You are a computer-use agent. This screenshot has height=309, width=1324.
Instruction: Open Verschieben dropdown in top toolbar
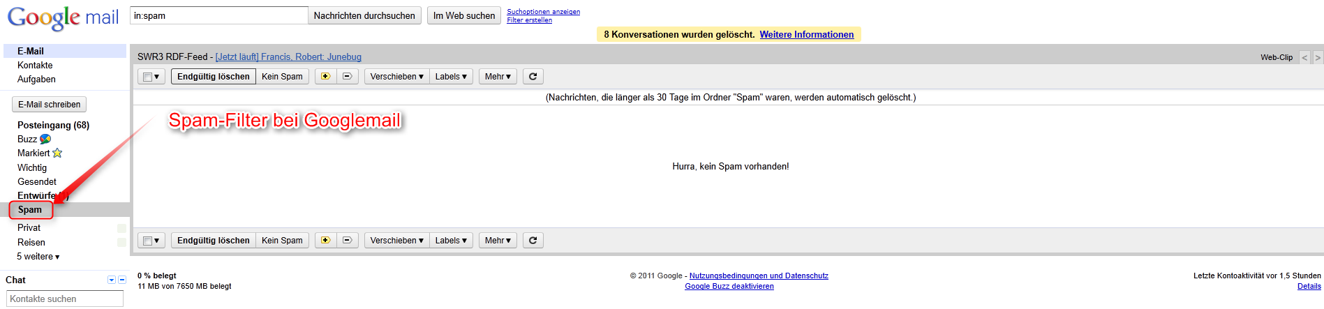click(x=397, y=77)
